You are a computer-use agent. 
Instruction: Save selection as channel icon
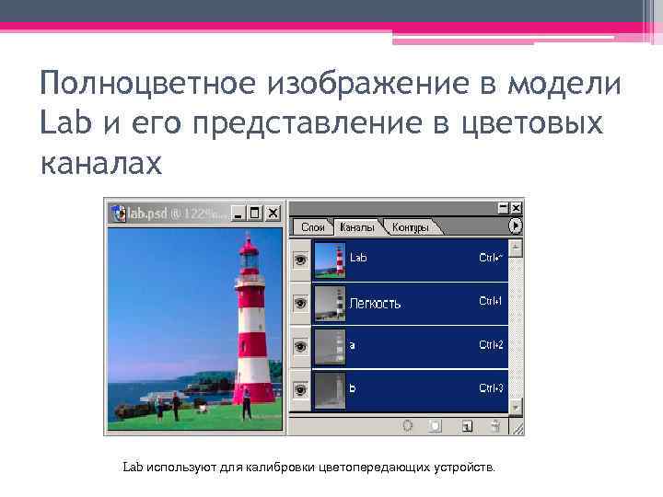click(x=435, y=426)
